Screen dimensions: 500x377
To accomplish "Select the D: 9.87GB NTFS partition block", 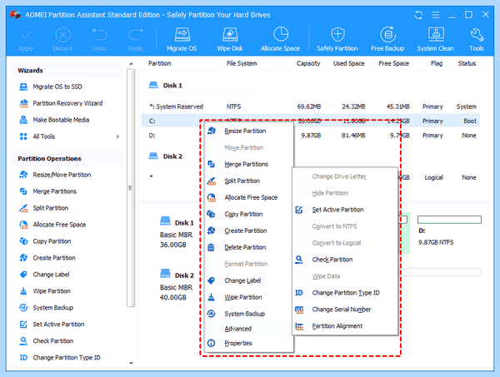I will point(449,231).
